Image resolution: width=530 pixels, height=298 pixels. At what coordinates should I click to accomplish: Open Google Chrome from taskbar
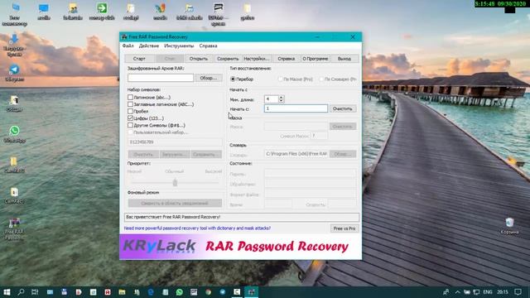[208, 292]
